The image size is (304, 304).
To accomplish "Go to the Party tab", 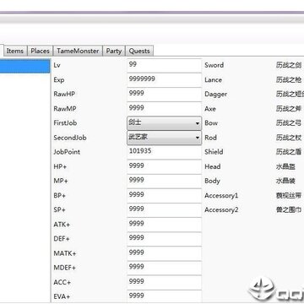I will pos(114,51).
